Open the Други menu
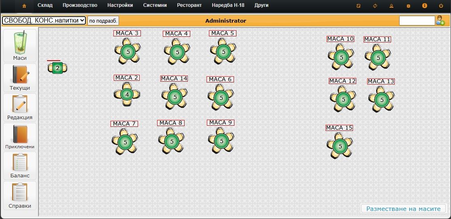 point(262,5)
